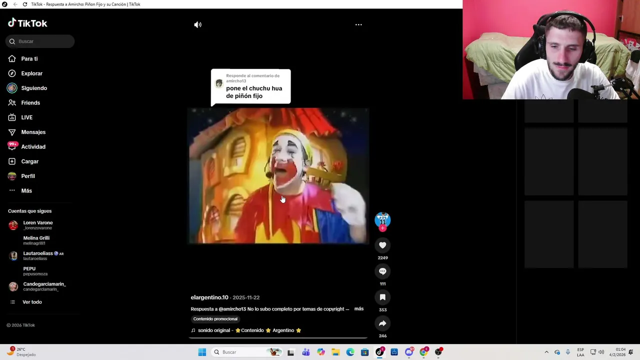Save the video with the bookmark icon
This screenshot has height=360, width=640.
point(382,297)
